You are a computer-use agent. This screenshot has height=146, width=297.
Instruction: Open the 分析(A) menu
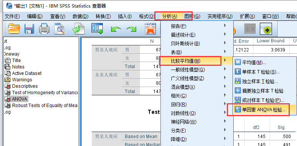pyautogui.click(x=170, y=16)
